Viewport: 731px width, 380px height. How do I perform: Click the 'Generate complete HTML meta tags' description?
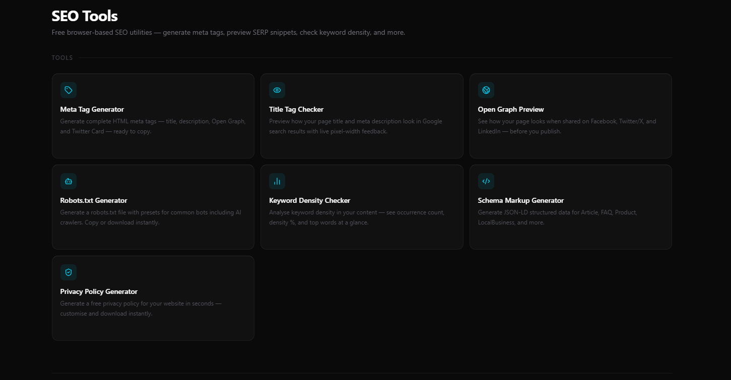point(153,126)
